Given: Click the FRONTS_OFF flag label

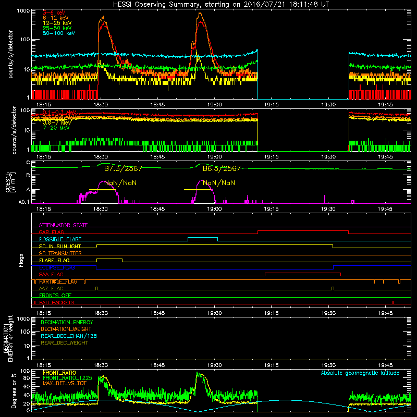Looking at the screenshot, I should pos(55,296).
